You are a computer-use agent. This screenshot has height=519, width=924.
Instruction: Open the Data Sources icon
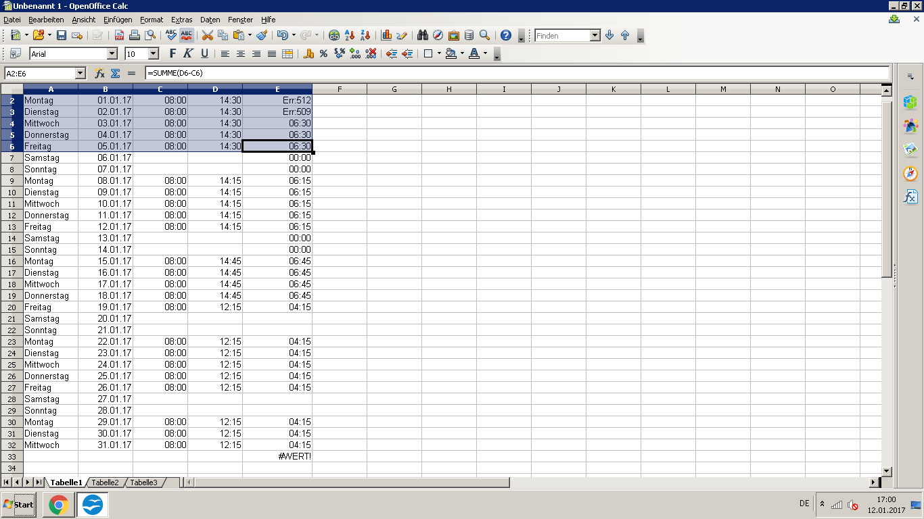[469, 35]
